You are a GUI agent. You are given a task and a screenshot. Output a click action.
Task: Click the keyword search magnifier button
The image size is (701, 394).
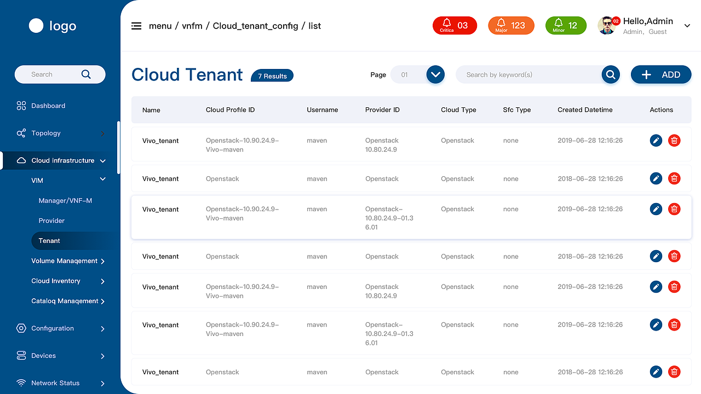[x=610, y=75]
